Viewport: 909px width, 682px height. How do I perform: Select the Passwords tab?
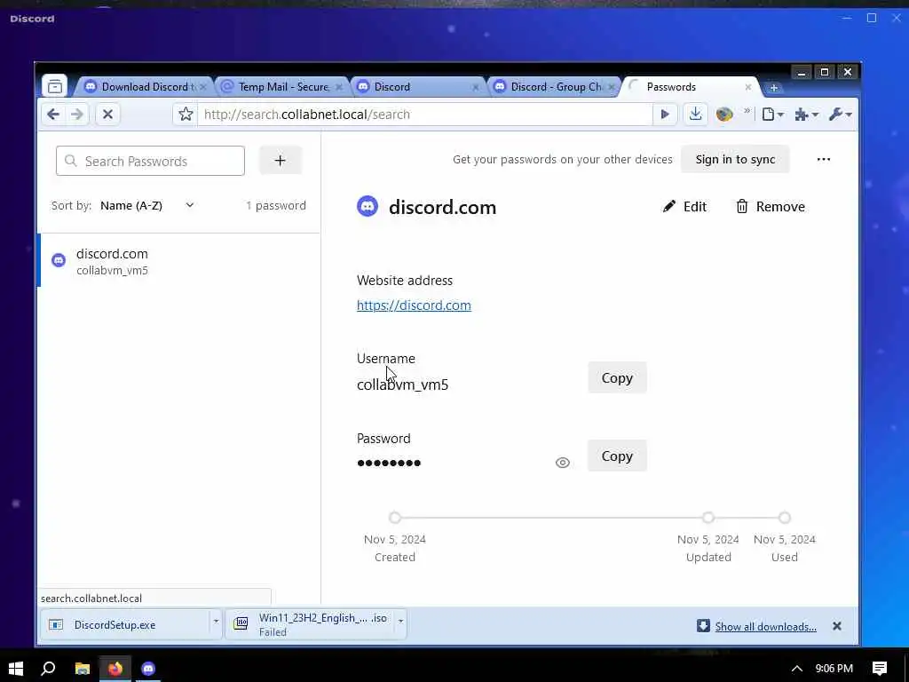point(689,86)
